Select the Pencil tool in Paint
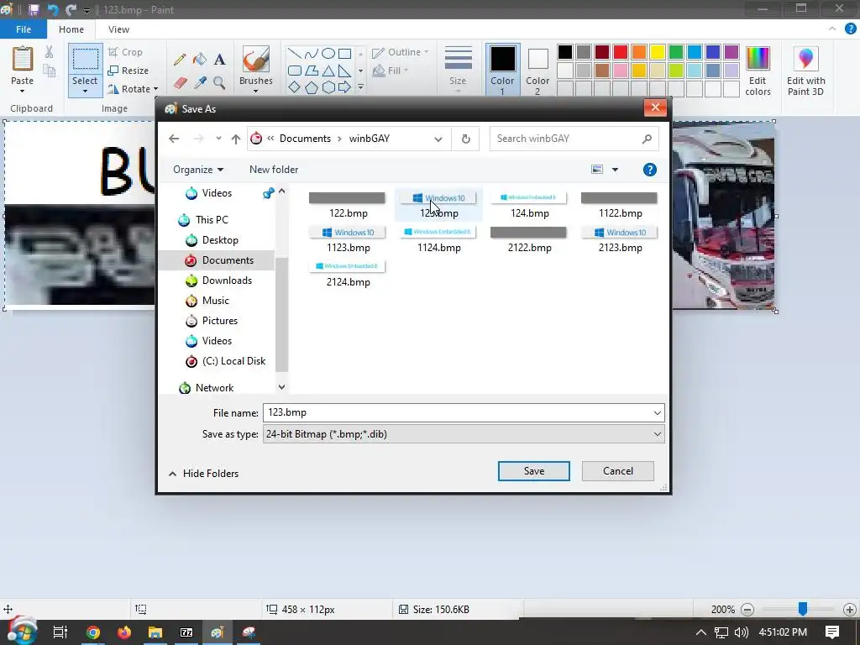 [x=180, y=60]
